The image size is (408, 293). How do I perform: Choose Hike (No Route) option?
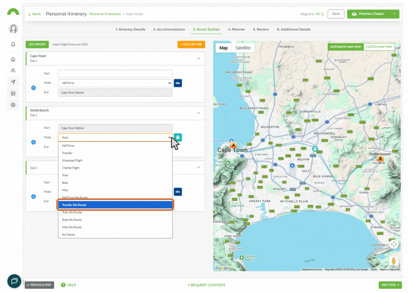115,227
